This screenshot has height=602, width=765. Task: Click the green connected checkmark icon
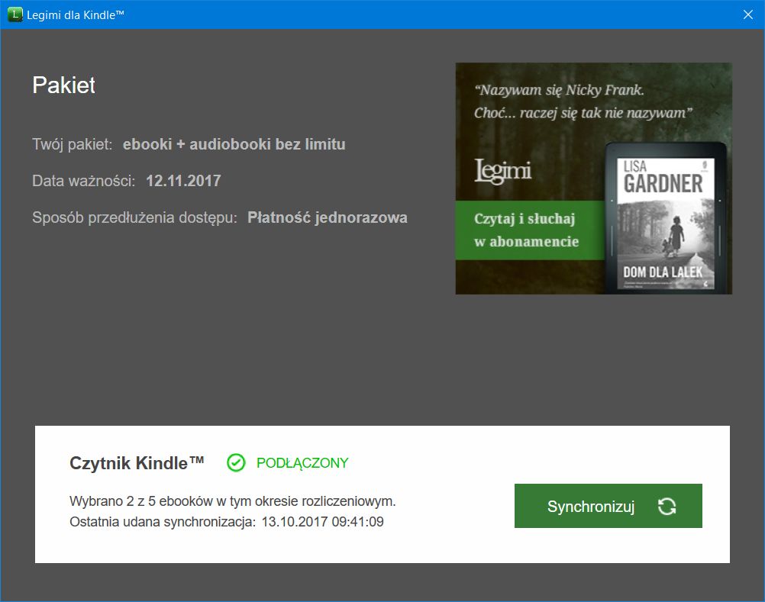(236, 462)
